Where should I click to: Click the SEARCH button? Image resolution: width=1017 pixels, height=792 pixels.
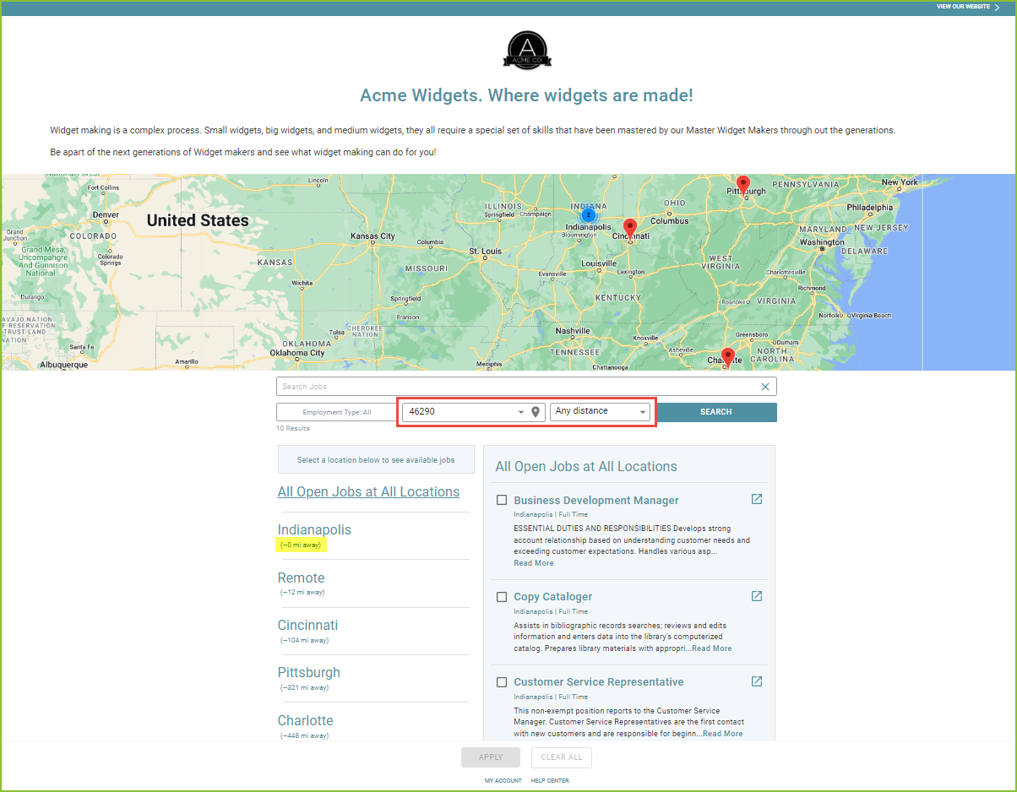tap(716, 412)
